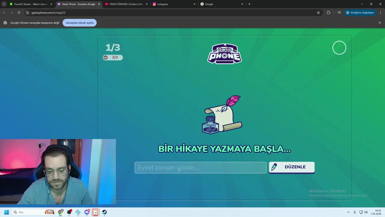Open the blue gear app on taskbar
The image size is (385, 217).
(x=78, y=212)
